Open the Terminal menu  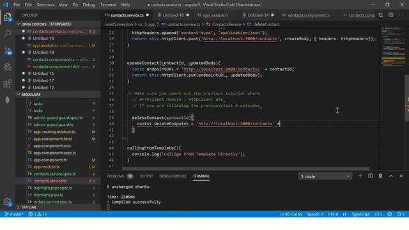coord(108,4)
